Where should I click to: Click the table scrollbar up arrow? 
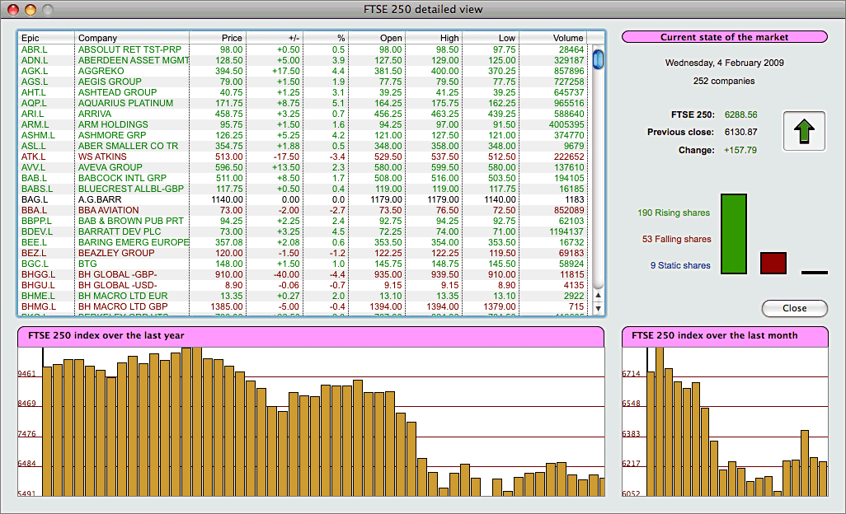click(599, 296)
